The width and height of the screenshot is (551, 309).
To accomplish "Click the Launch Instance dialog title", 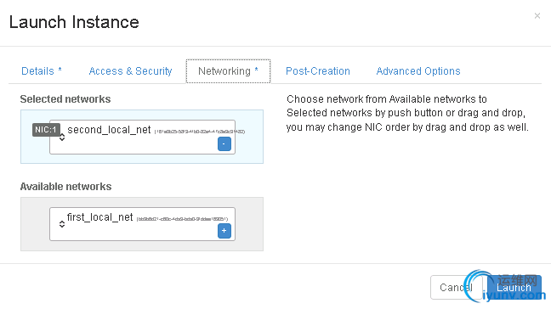I will pyautogui.click(x=74, y=22).
